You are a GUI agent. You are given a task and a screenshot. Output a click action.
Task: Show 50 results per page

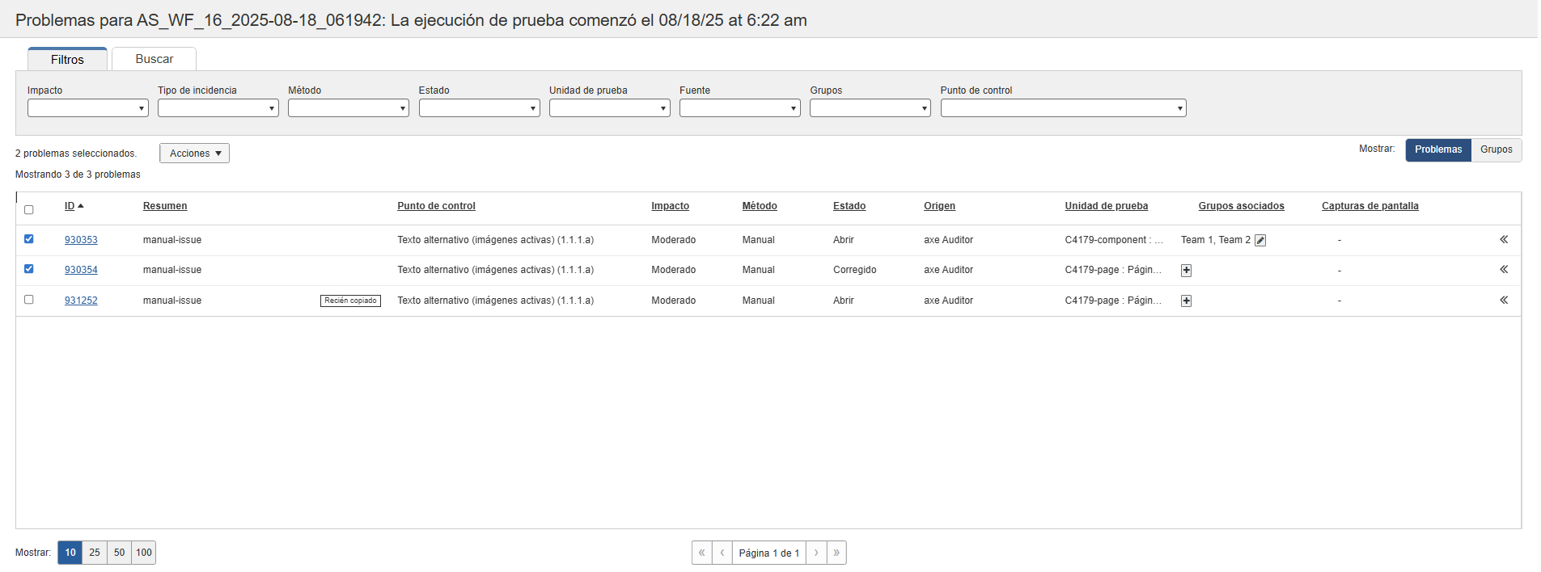(x=119, y=553)
